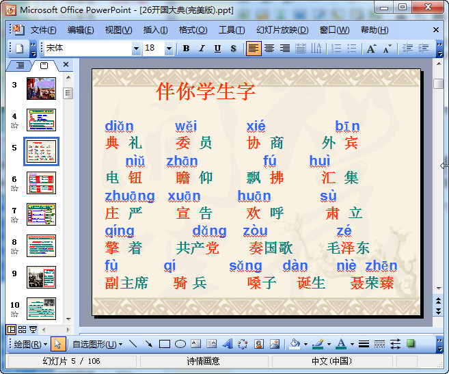This screenshot has width=449, height=374.
Task: Align text left
Action: click(254, 48)
